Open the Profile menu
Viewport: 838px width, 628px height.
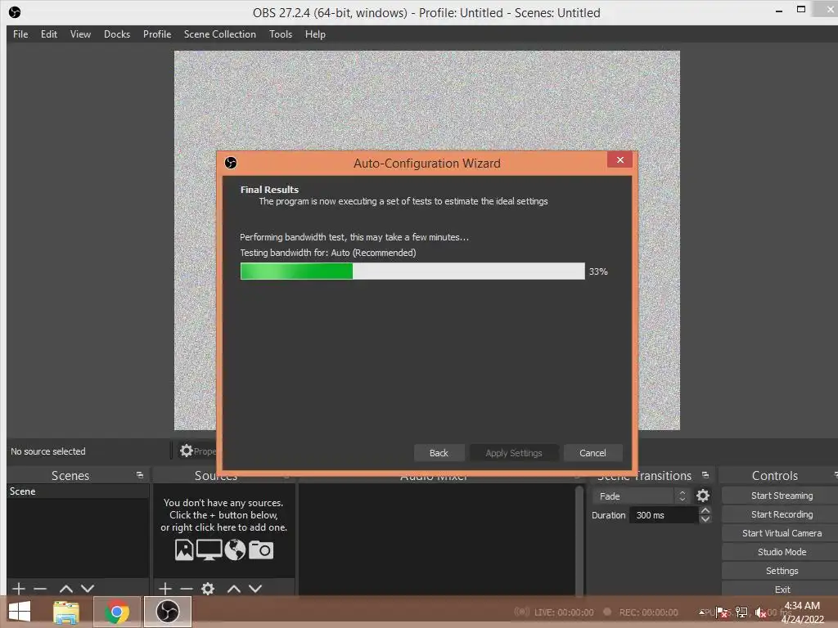tap(156, 34)
